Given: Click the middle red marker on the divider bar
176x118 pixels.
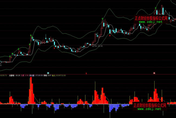Looking at the screenshot, I should (x=86, y=73).
